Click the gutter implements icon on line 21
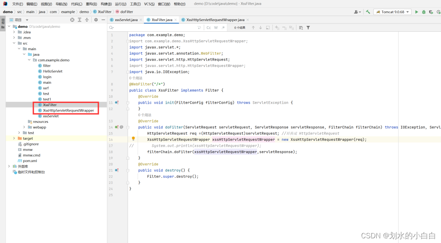Viewport: 441px width, 243px height. pos(117,170)
